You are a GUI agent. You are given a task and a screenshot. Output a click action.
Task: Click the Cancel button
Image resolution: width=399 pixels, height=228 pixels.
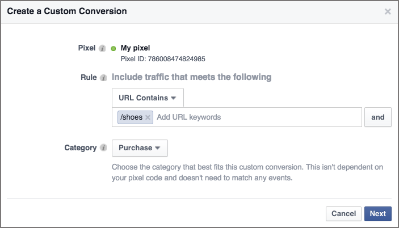tap(343, 214)
